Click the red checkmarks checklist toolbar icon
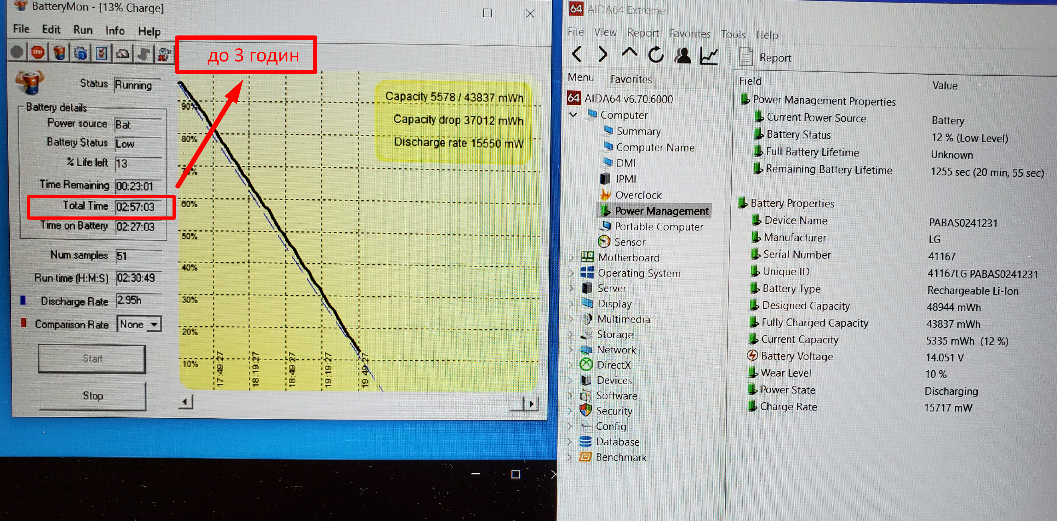This screenshot has width=1057, height=521. click(101, 53)
